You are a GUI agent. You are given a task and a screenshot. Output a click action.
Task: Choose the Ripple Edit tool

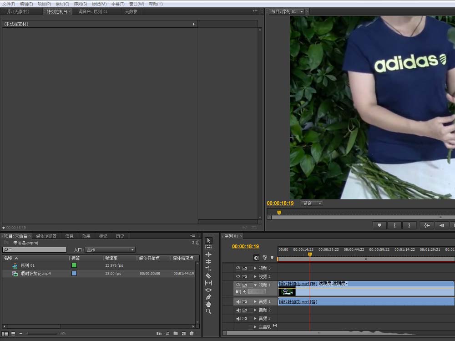(208, 254)
